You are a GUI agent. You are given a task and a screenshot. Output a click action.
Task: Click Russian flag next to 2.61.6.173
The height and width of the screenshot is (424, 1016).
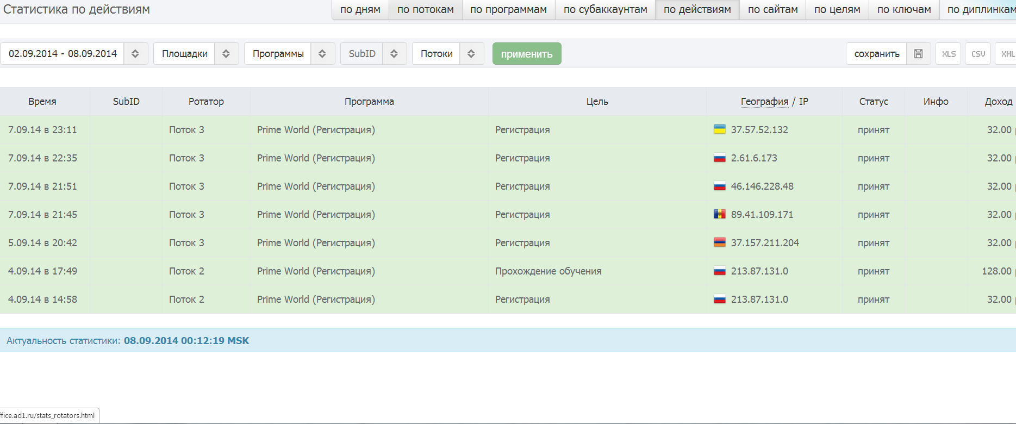coord(720,158)
